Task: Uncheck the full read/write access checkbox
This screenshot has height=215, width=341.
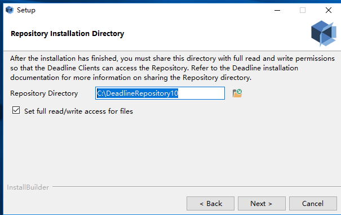Action: coord(16,110)
